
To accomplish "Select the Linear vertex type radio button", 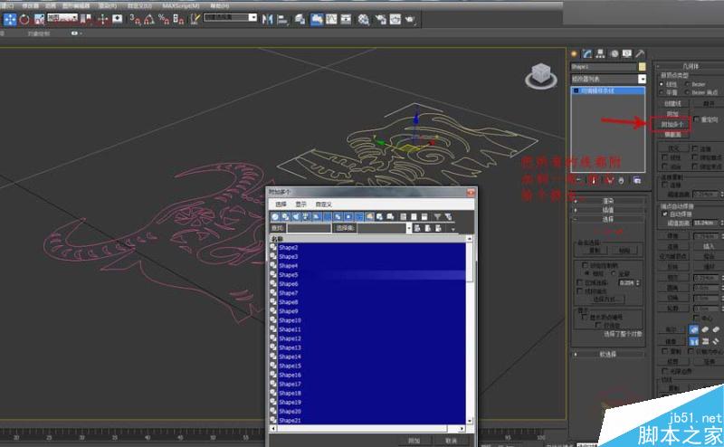I will (662, 84).
